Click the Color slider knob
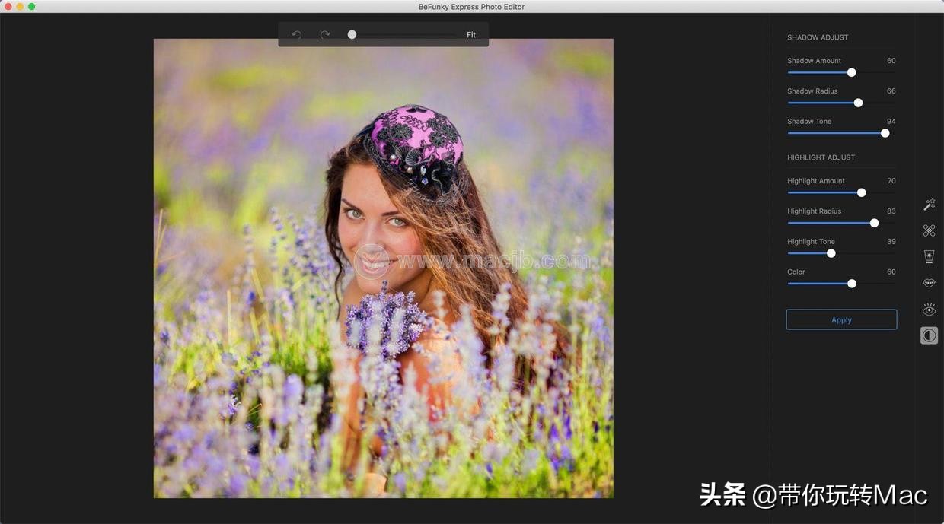This screenshot has height=524, width=944. [852, 284]
